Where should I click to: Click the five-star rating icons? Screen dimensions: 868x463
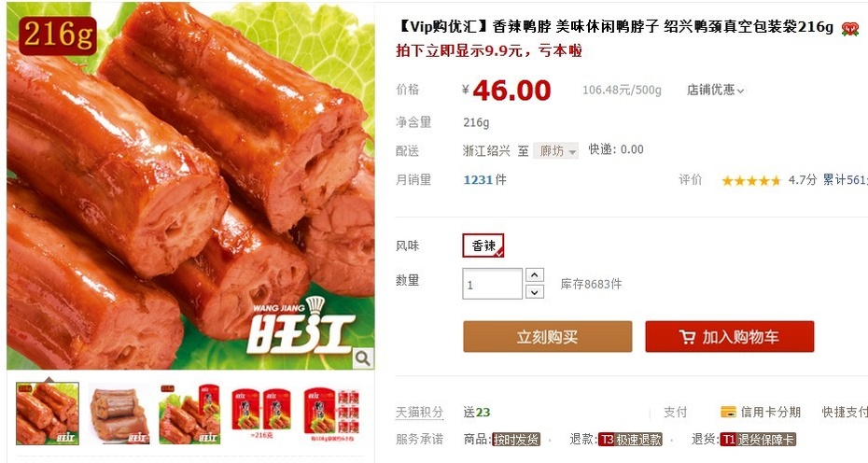750,180
